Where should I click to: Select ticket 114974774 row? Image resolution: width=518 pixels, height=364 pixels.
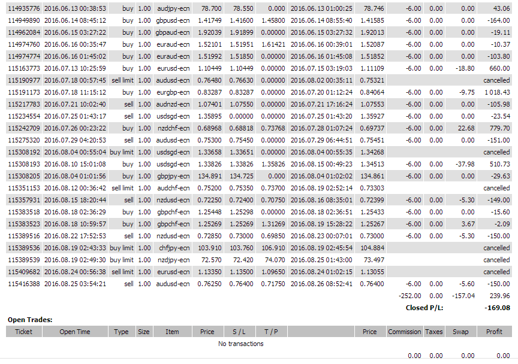pos(259,56)
